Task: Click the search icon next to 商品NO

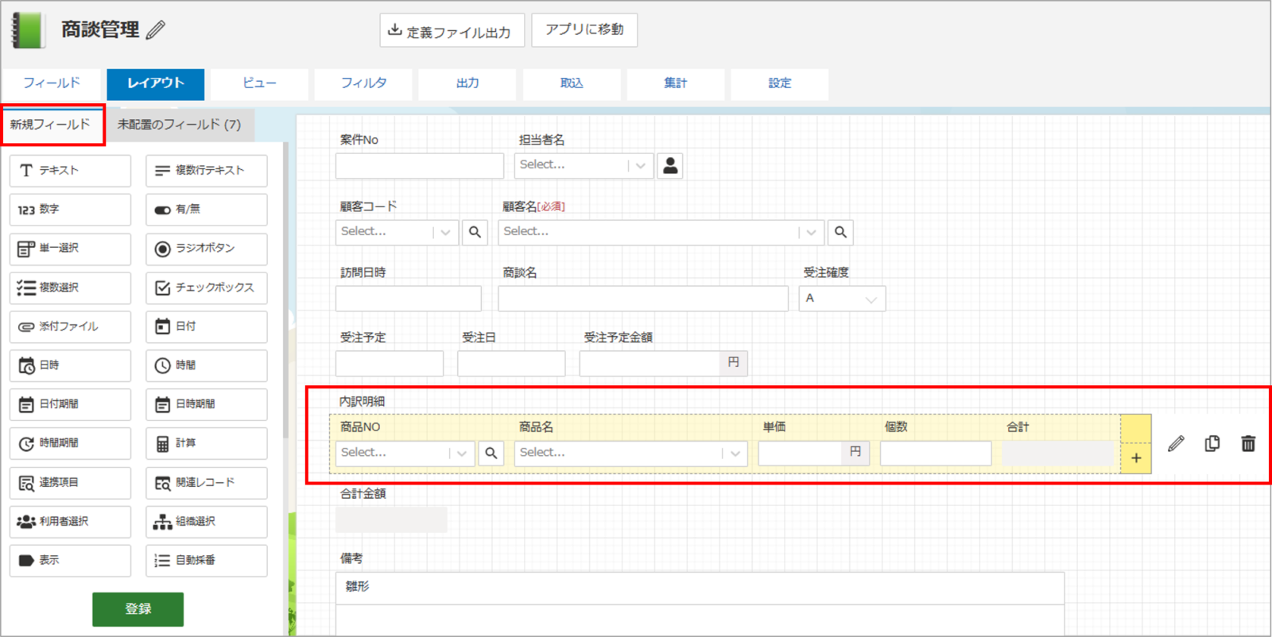Action: pos(491,453)
